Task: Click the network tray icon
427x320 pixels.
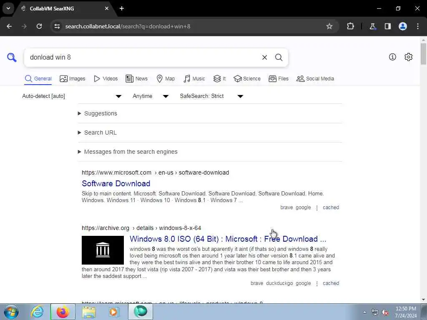Action: 375,312
